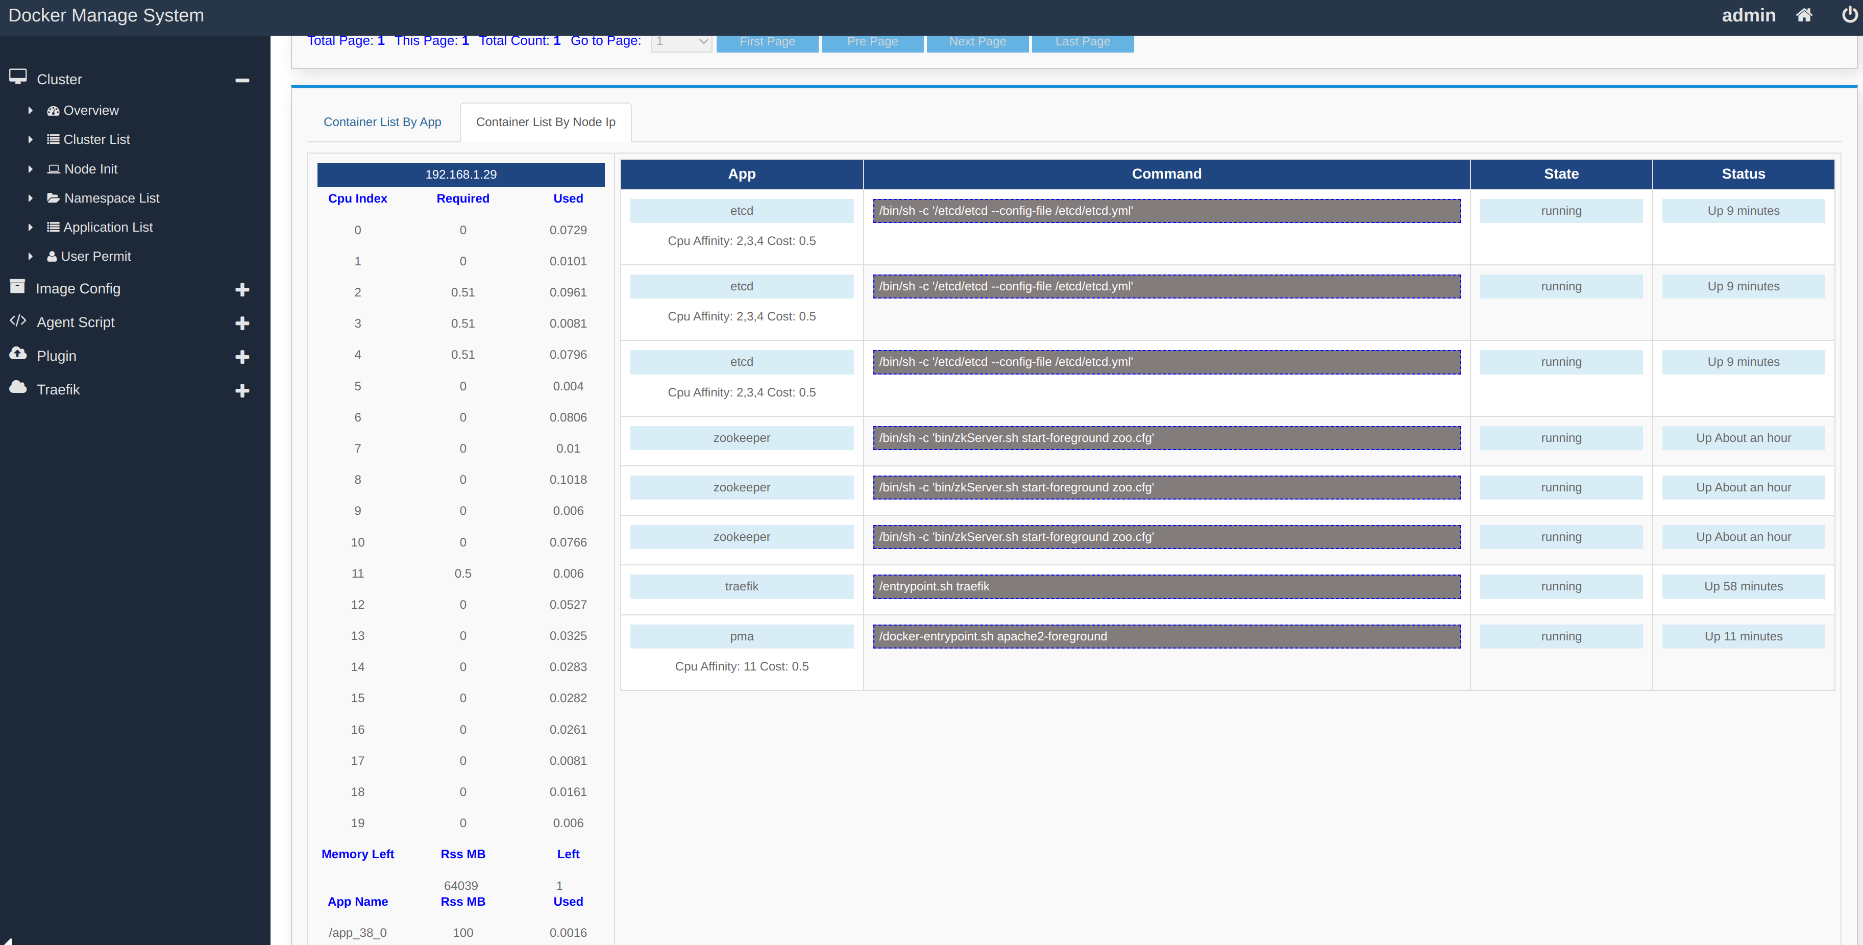Click Required value 0.5 for CPU 11
This screenshot has height=945, width=1863.
point(463,574)
